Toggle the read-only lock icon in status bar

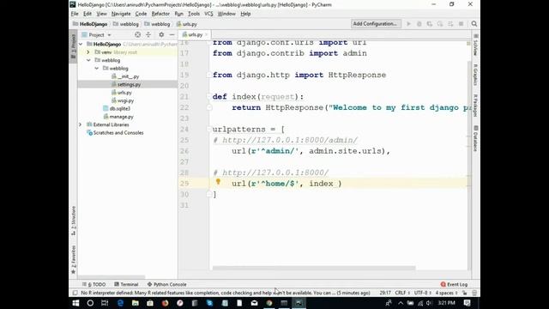[465, 293]
